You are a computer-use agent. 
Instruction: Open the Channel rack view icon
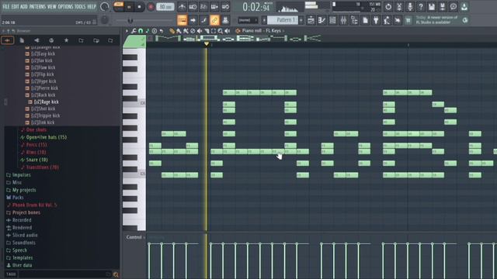point(332,20)
